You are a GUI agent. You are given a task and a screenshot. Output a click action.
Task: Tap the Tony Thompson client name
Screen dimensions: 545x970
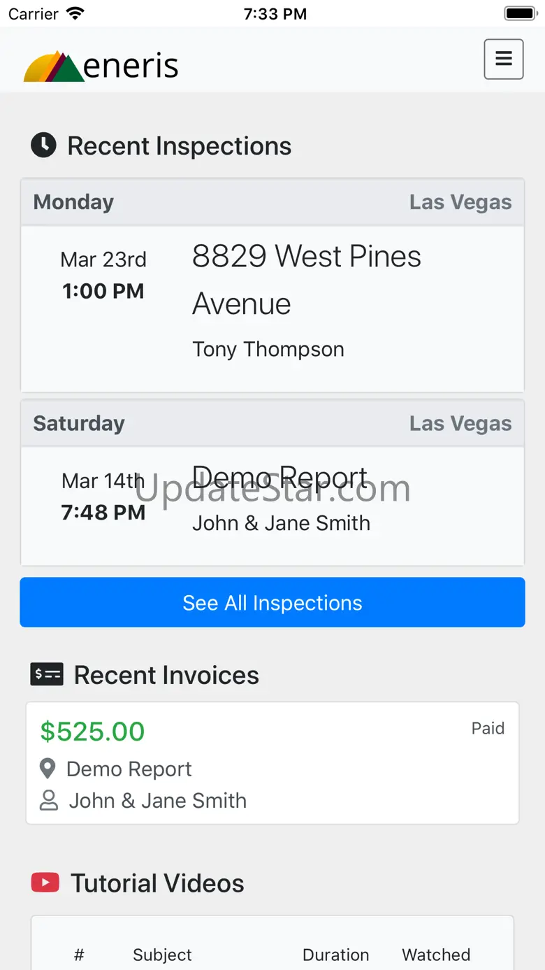[x=268, y=349]
